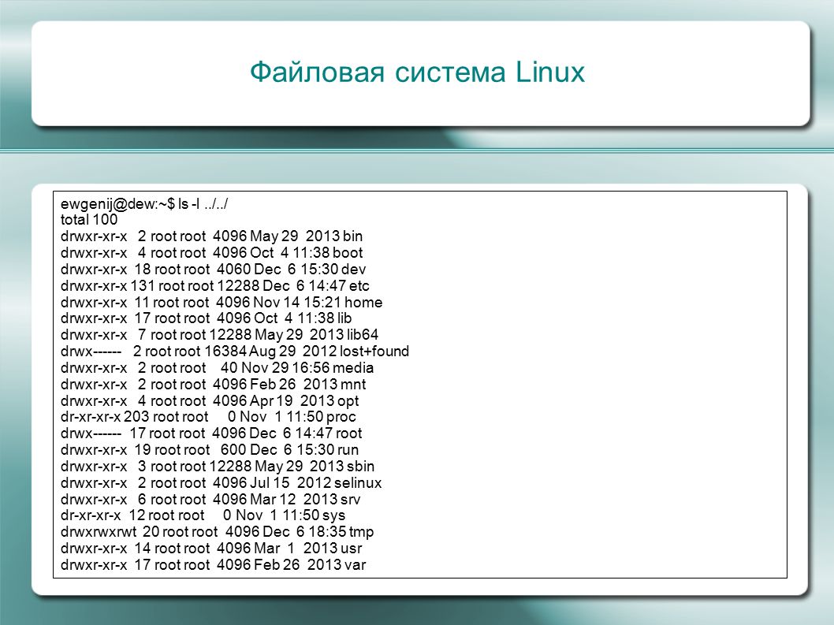Click the row ending with "usr"
Viewport: 834px width, 625px height.
point(211,548)
